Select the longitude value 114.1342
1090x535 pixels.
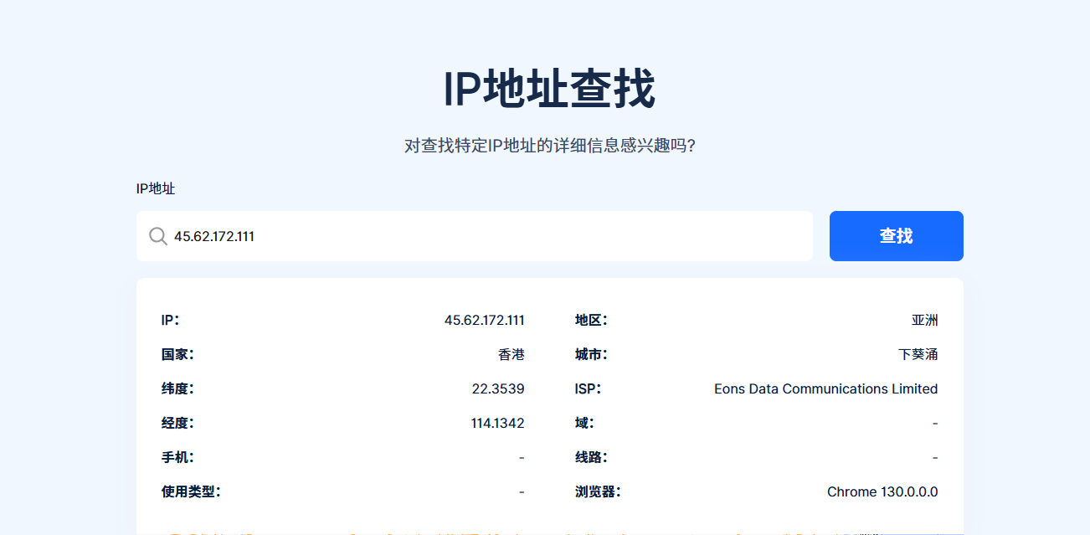pyautogui.click(x=498, y=423)
